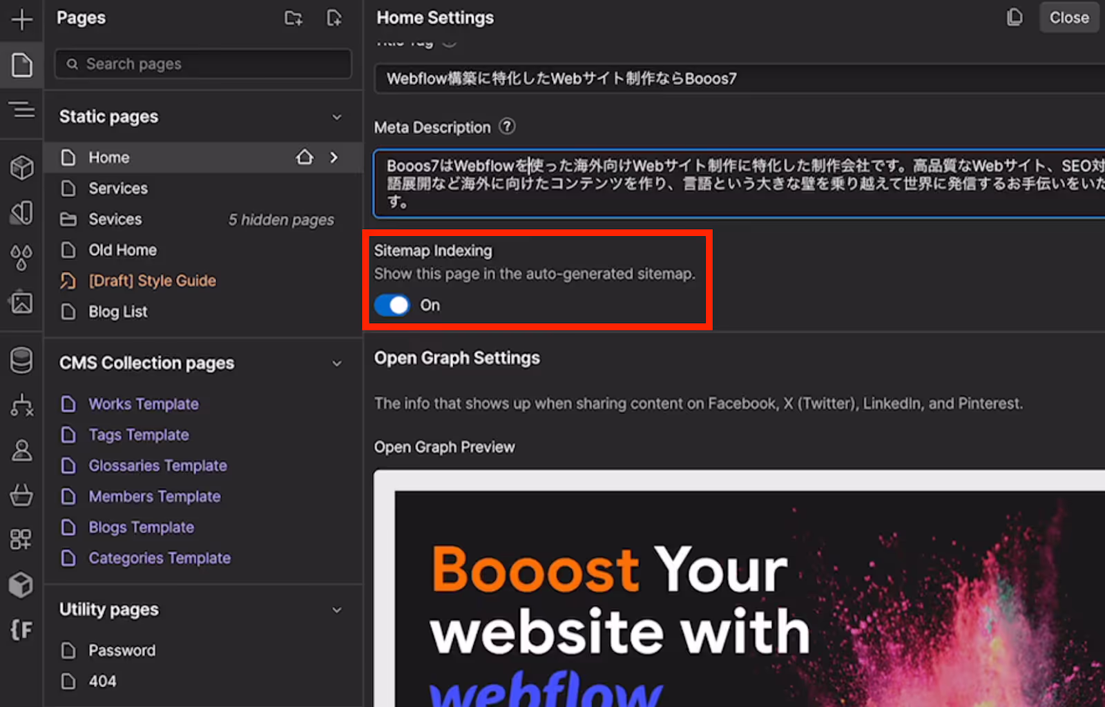This screenshot has width=1105, height=707.
Task: Click the Open Graph preview image
Action: tap(740, 589)
